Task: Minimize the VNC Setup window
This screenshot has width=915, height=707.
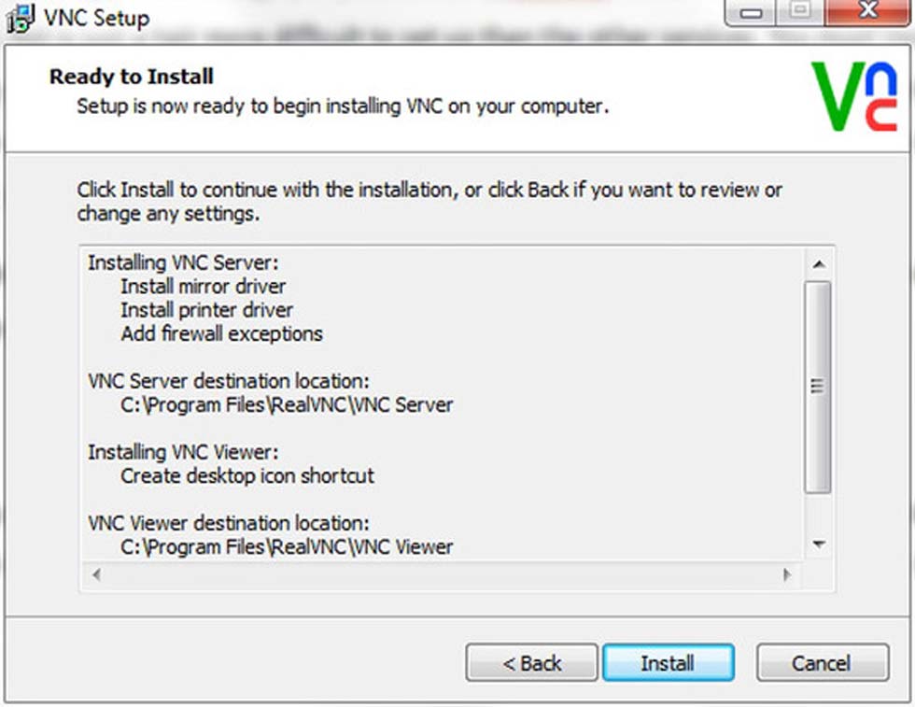Action: point(751,12)
